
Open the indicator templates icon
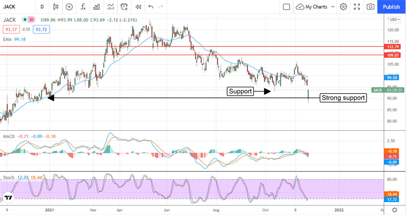tap(110, 7)
